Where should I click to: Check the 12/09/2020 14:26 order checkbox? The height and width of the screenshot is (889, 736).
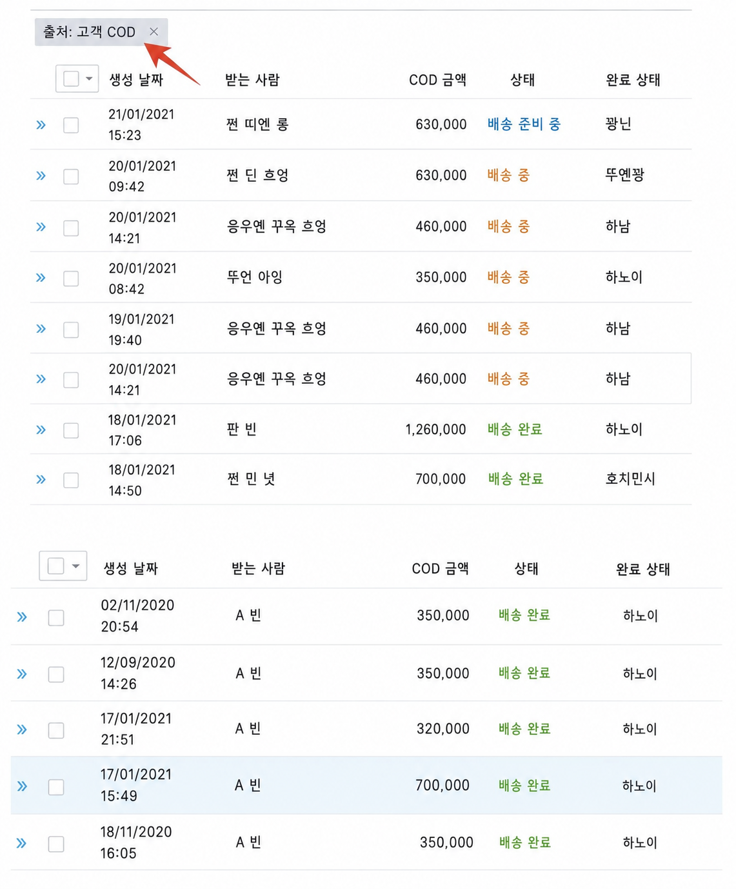56,674
